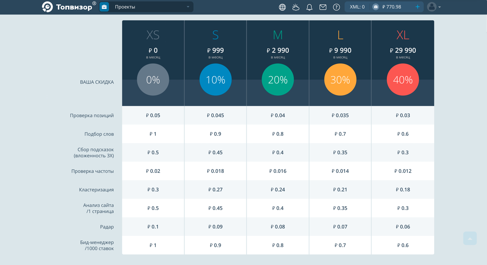Open notifications bell icon
487x265 pixels.
point(309,7)
